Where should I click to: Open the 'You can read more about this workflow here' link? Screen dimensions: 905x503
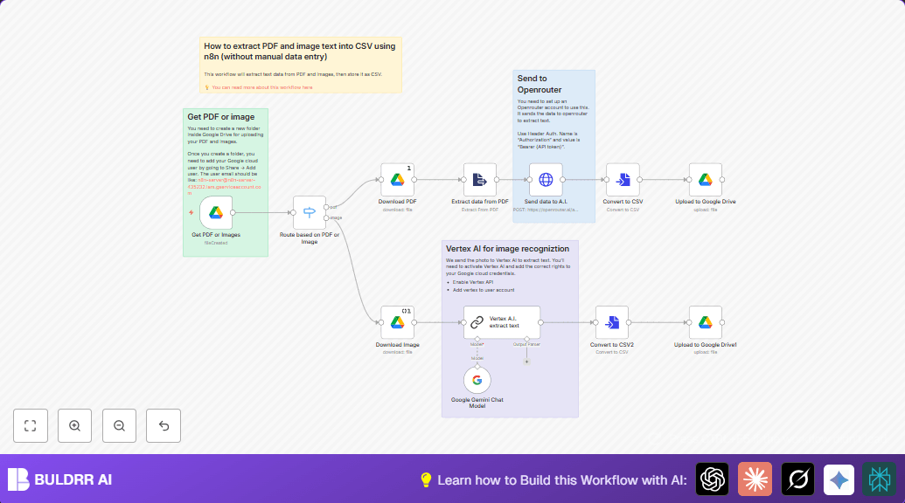coord(262,87)
